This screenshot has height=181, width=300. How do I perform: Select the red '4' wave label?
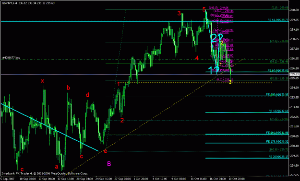tap(197, 58)
